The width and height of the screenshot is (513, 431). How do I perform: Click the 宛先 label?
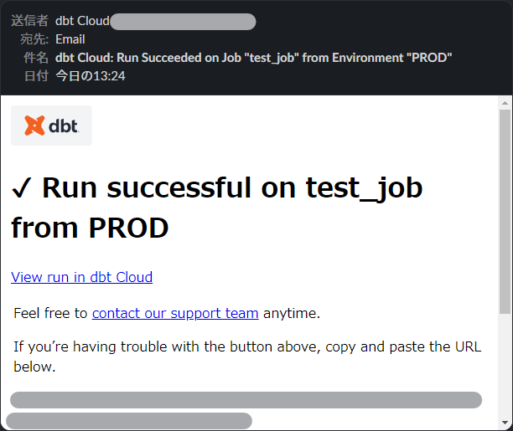pyautogui.click(x=34, y=39)
